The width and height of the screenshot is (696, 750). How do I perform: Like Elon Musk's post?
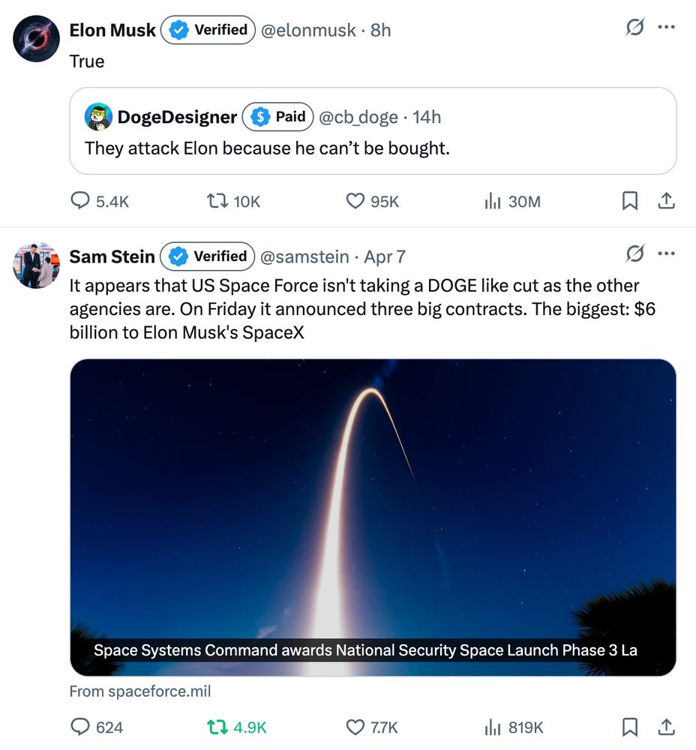[x=355, y=201]
